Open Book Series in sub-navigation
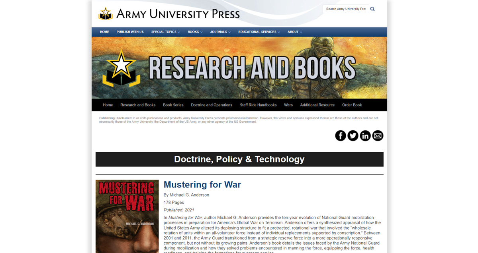The height and width of the screenshot is (253, 478). (173, 105)
